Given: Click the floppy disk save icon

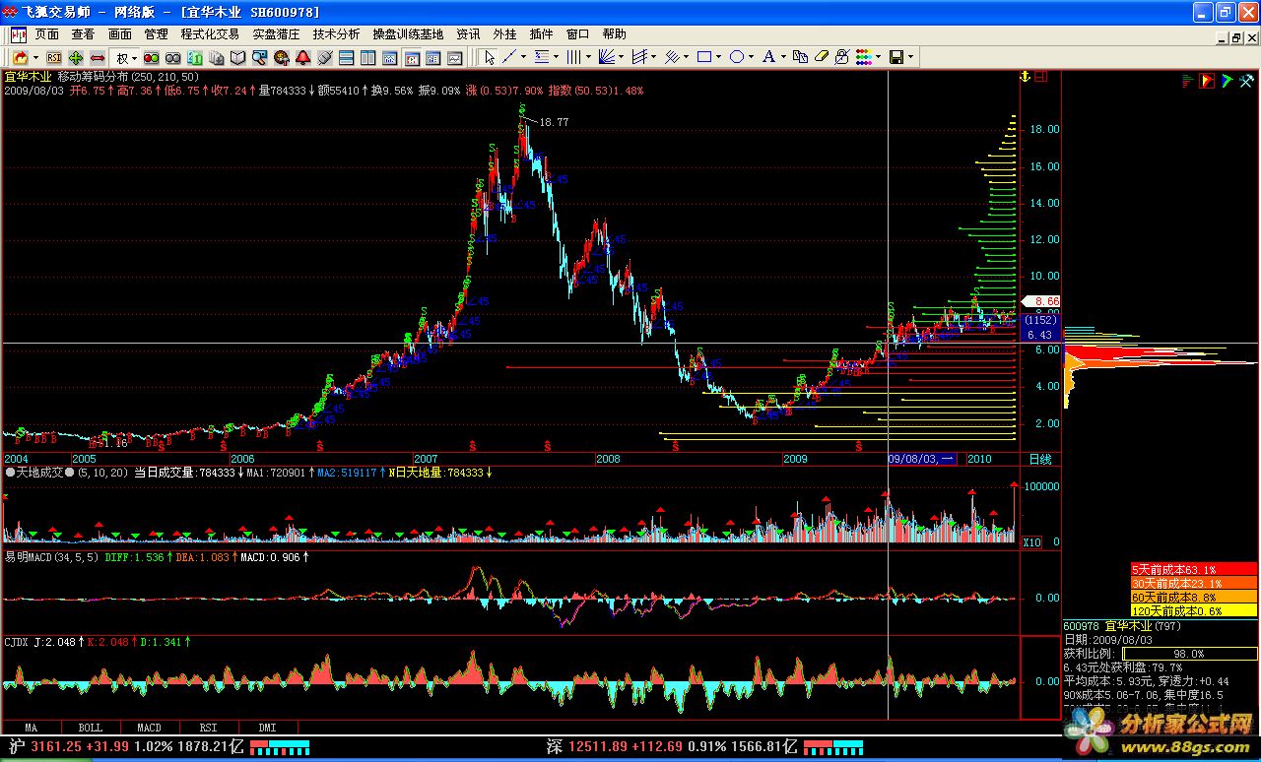Looking at the screenshot, I should (x=896, y=58).
